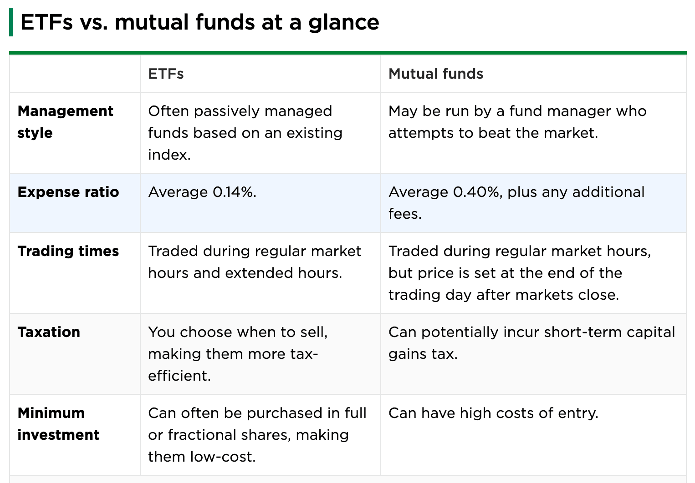Click 'purchased in full or fractional shares' cell

pyautogui.click(x=257, y=435)
